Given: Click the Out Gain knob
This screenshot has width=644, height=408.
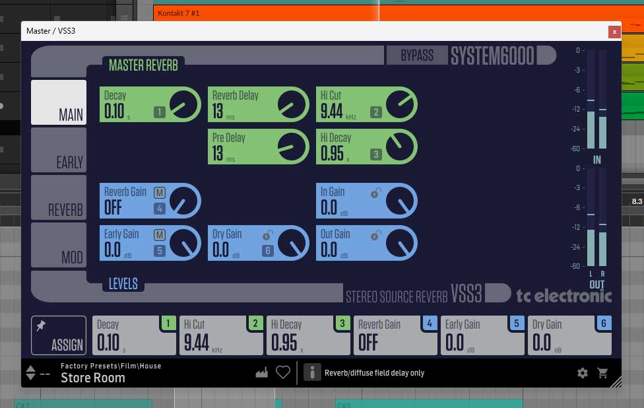Looking at the screenshot, I should click(x=400, y=243).
